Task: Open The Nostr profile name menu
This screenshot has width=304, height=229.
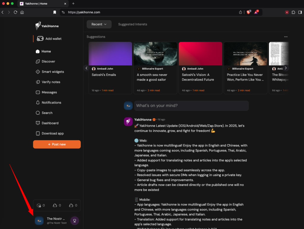Action: point(56,219)
